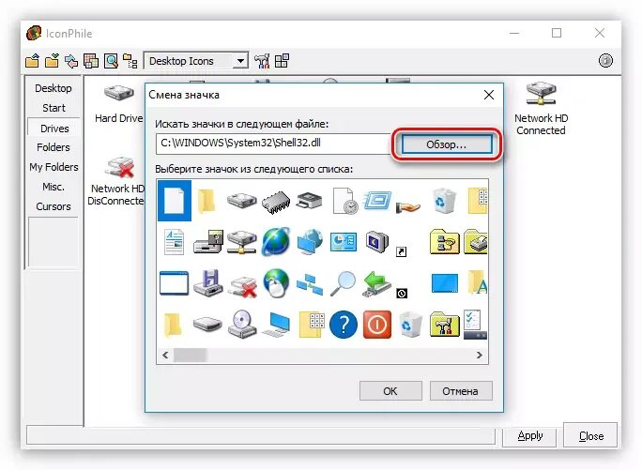Click the info button in toolbar
642x470 pixels.
click(x=605, y=61)
